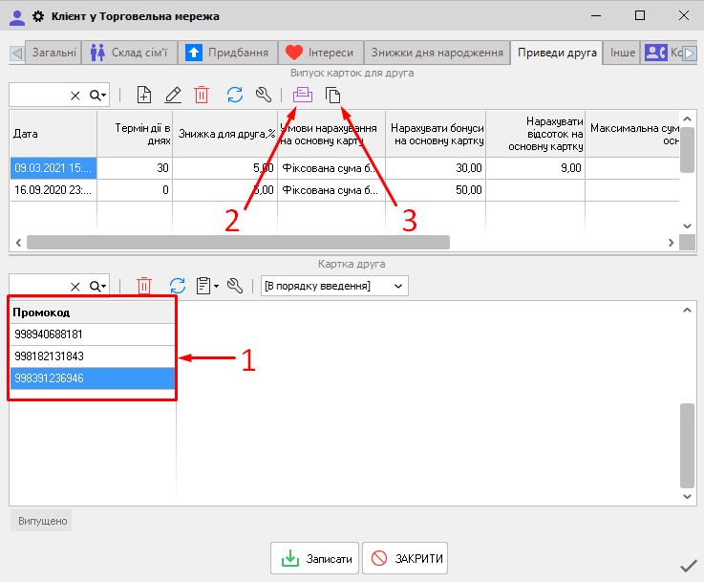Open the Знижки дня народження tab
Screen dimensions: 704x582
pyautogui.click(x=437, y=53)
